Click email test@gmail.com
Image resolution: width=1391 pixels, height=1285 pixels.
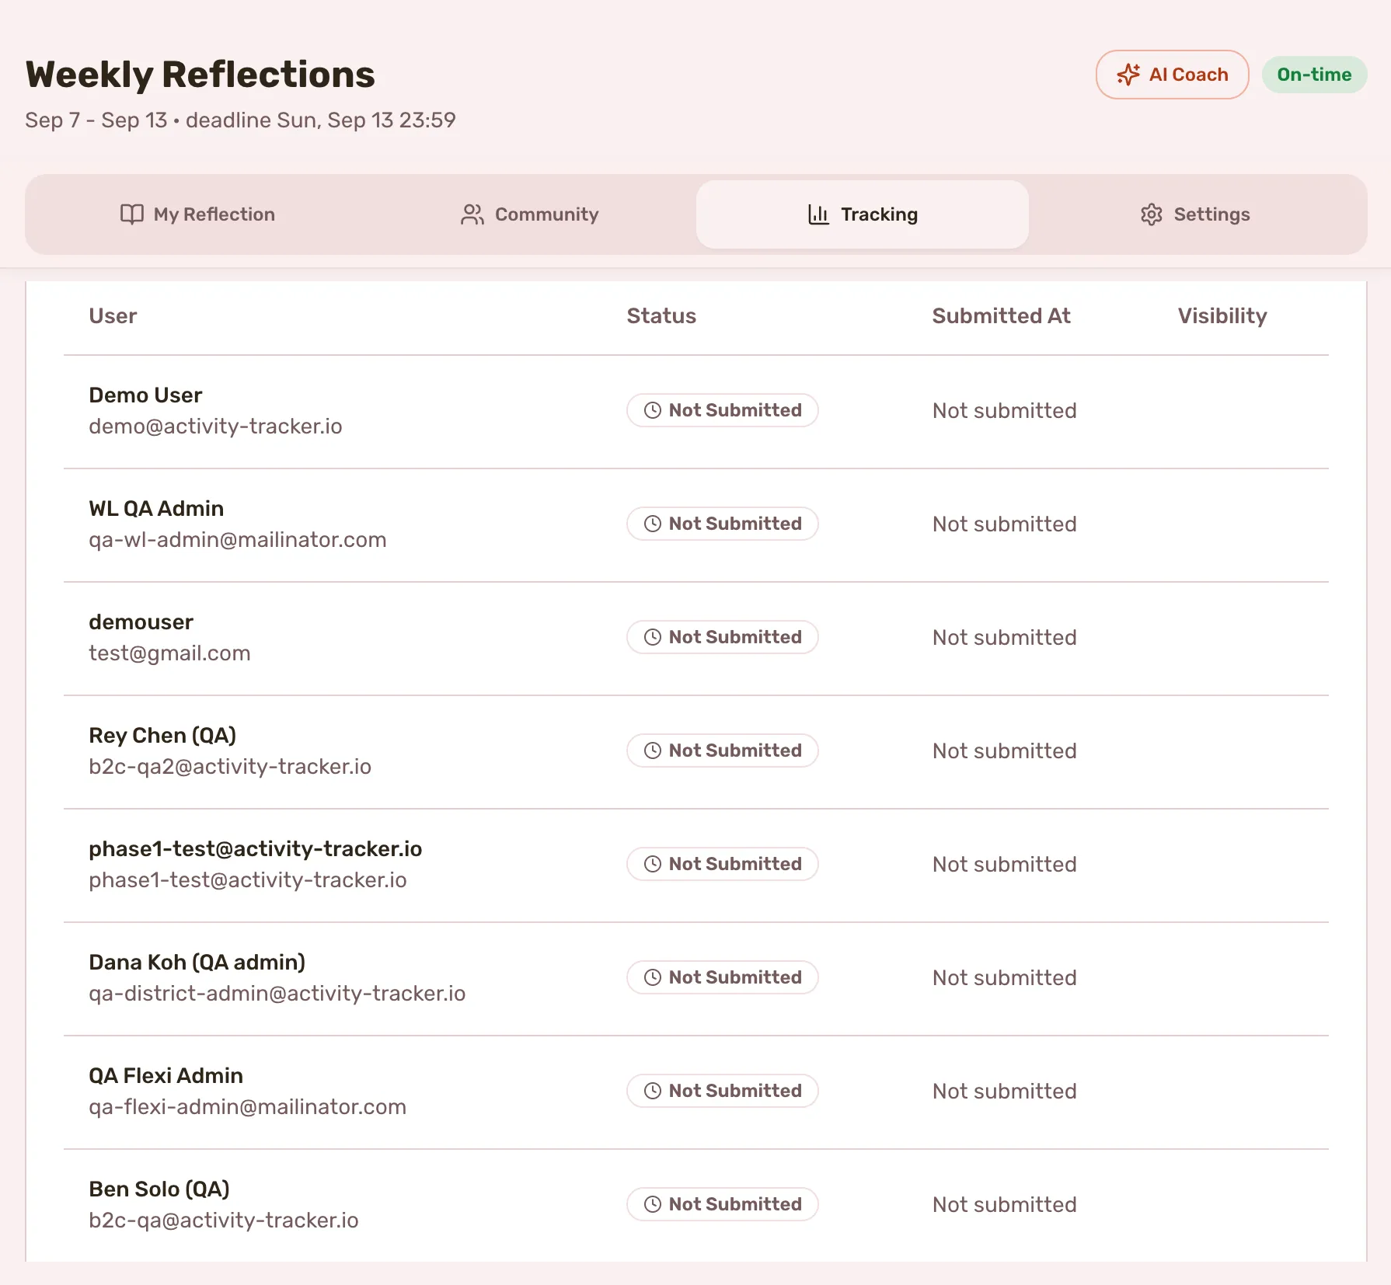tap(169, 653)
